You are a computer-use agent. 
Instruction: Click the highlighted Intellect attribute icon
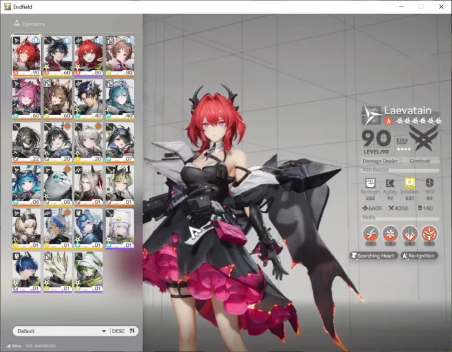[410, 183]
